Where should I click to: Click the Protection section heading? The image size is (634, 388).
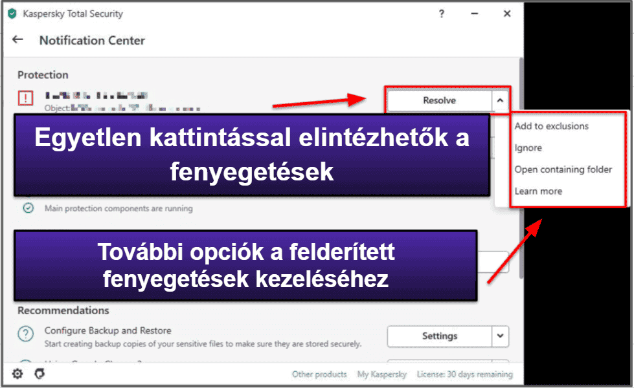coord(43,75)
